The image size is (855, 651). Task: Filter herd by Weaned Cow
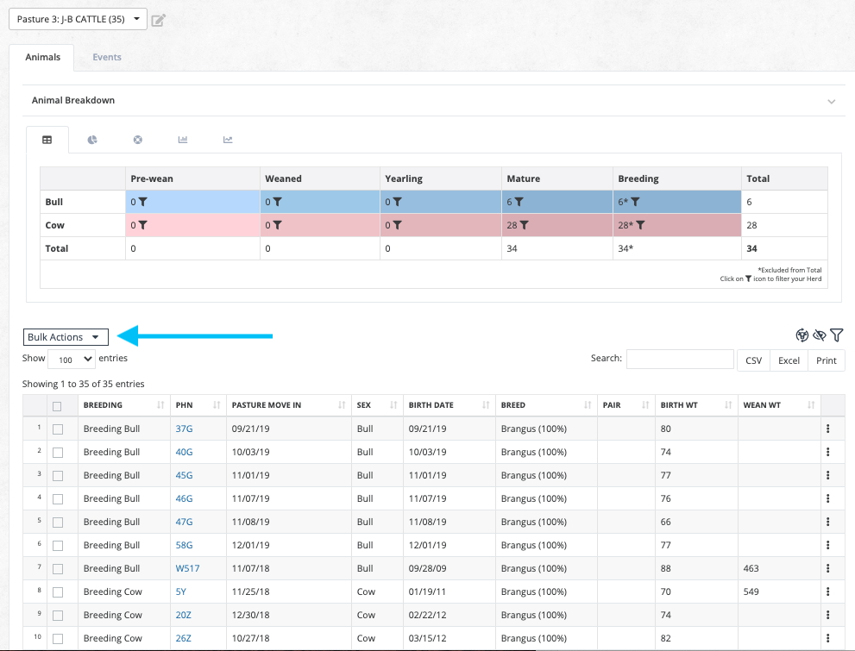(278, 225)
